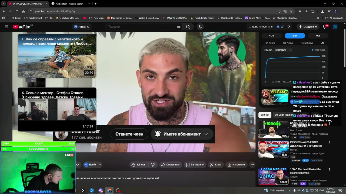Screen dimensions: 346x194
Task: Open the Cold weather taskbar widget
Action: pyautogui.click(x=274, y=190)
